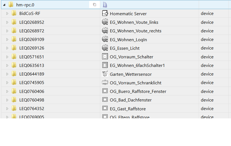Click the OG_Vorraum_Schranklicht actuator icon

point(105,82)
